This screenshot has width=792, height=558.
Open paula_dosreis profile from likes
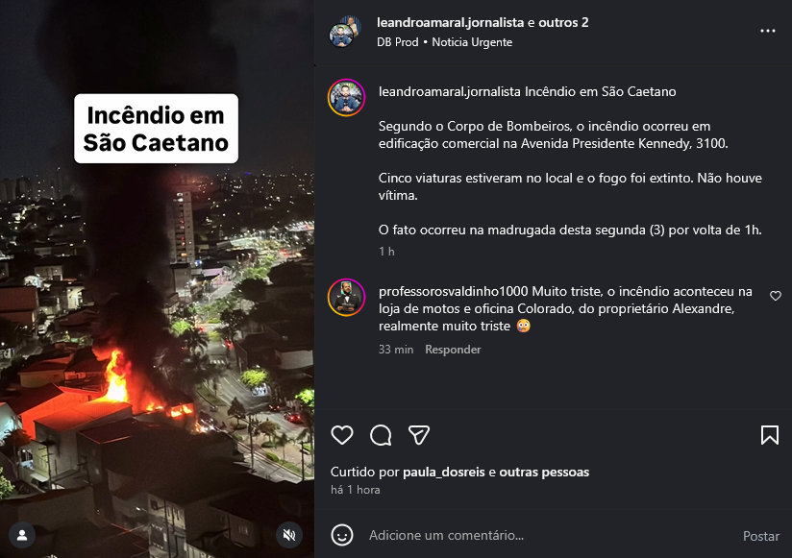pos(443,473)
